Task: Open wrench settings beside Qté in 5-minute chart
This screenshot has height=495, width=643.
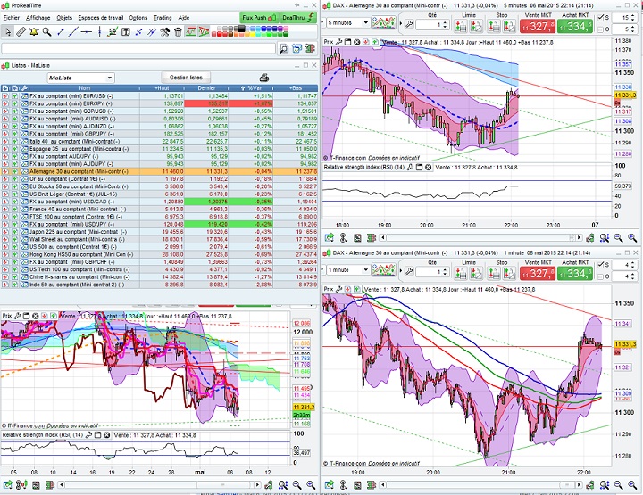Action: (x=409, y=24)
